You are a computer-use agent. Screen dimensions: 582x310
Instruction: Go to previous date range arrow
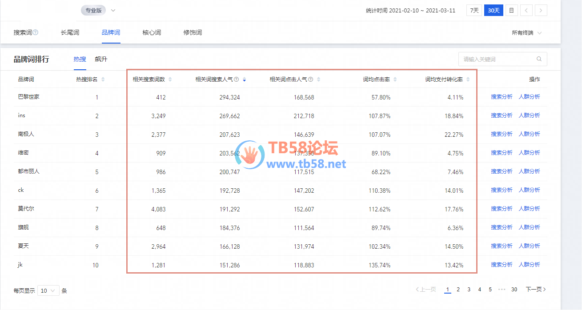[526, 10]
